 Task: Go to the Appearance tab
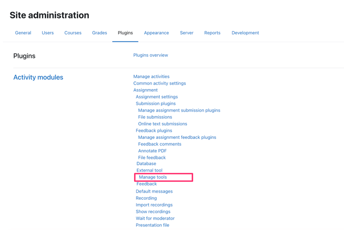156,33
